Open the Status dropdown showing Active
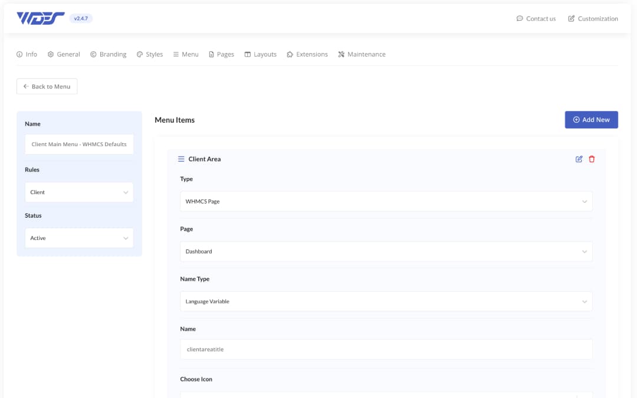The image size is (637, 398). pos(79,238)
